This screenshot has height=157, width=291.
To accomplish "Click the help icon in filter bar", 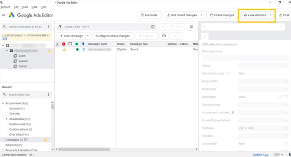I will click(153, 27).
